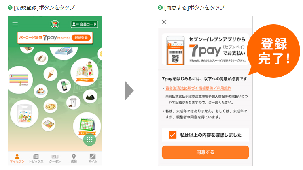Open the マイル tab

pos(93,159)
